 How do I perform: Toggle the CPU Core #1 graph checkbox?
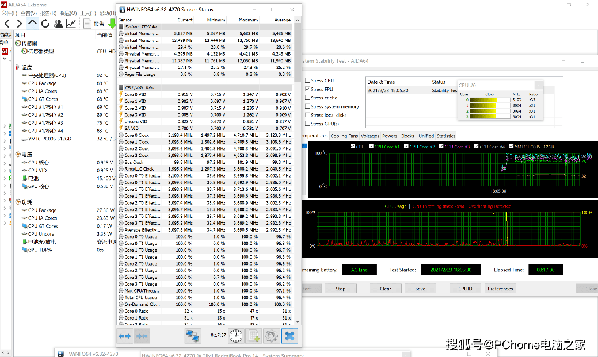[x=371, y=146]
